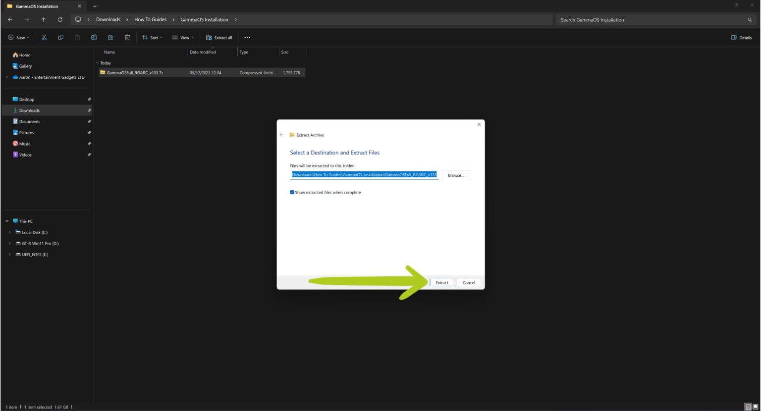The height and width of the screenshot is (411, 761).
Task: Open Extract all from the toolbar
Action: (x=219, y=37)
